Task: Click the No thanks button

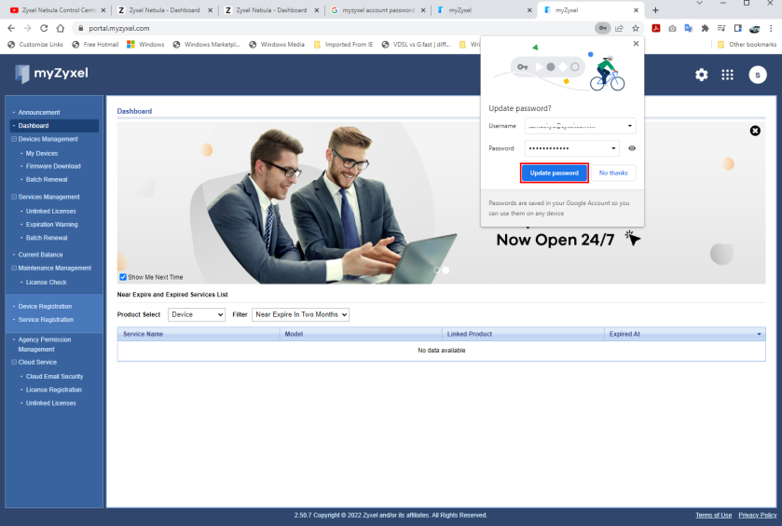Action: tap(613, 173)
